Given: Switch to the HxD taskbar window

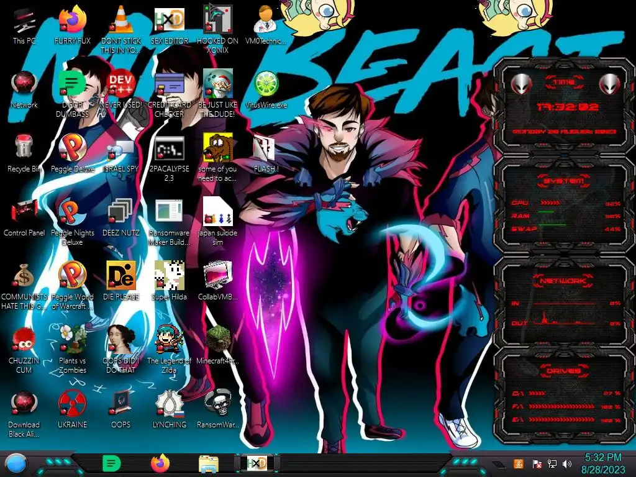Looking at the screenshot, I should (x=257, y=463).
